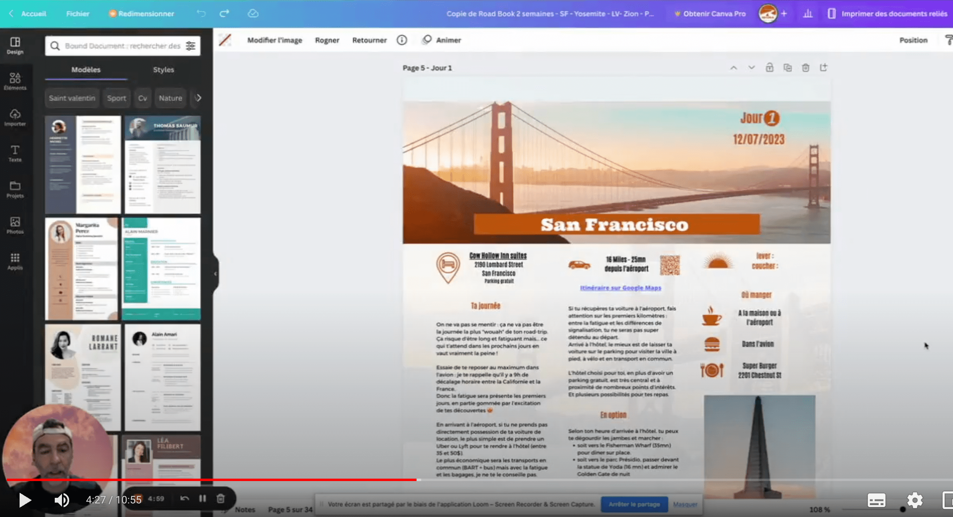Duplicate page 5 using copy icon
The image size is (953, 517).
click(788, 68)
